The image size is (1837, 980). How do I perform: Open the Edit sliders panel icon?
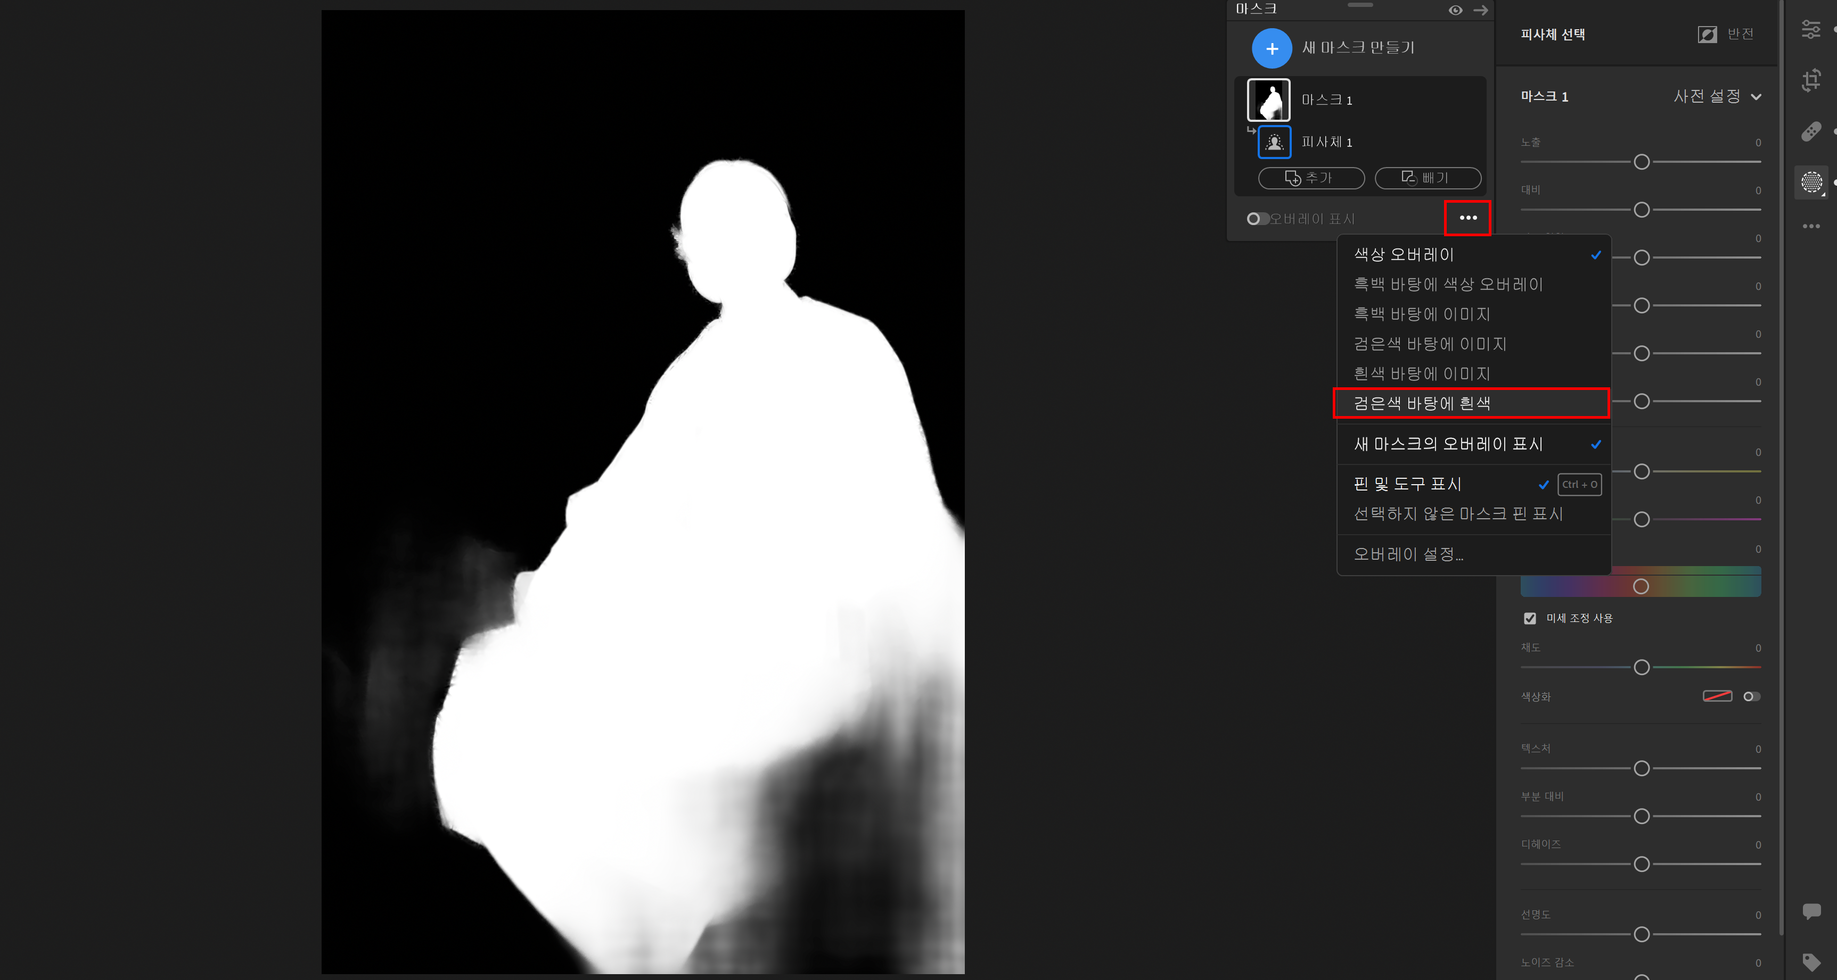(1811, 29)
